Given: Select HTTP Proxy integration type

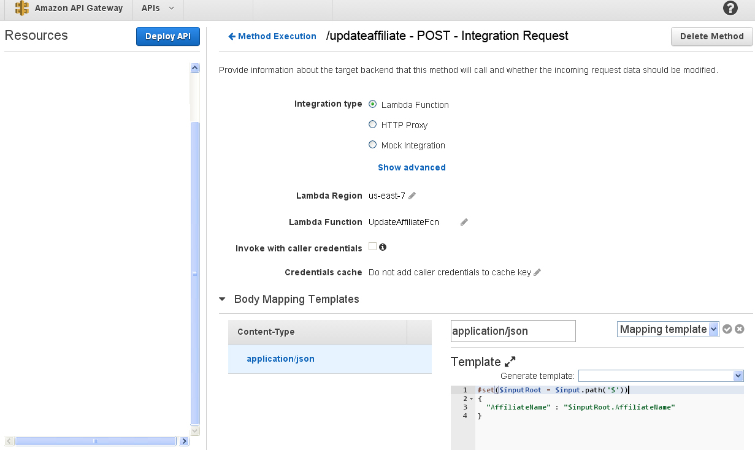Looking at the screenshot, I should click(x=372, y=124).
